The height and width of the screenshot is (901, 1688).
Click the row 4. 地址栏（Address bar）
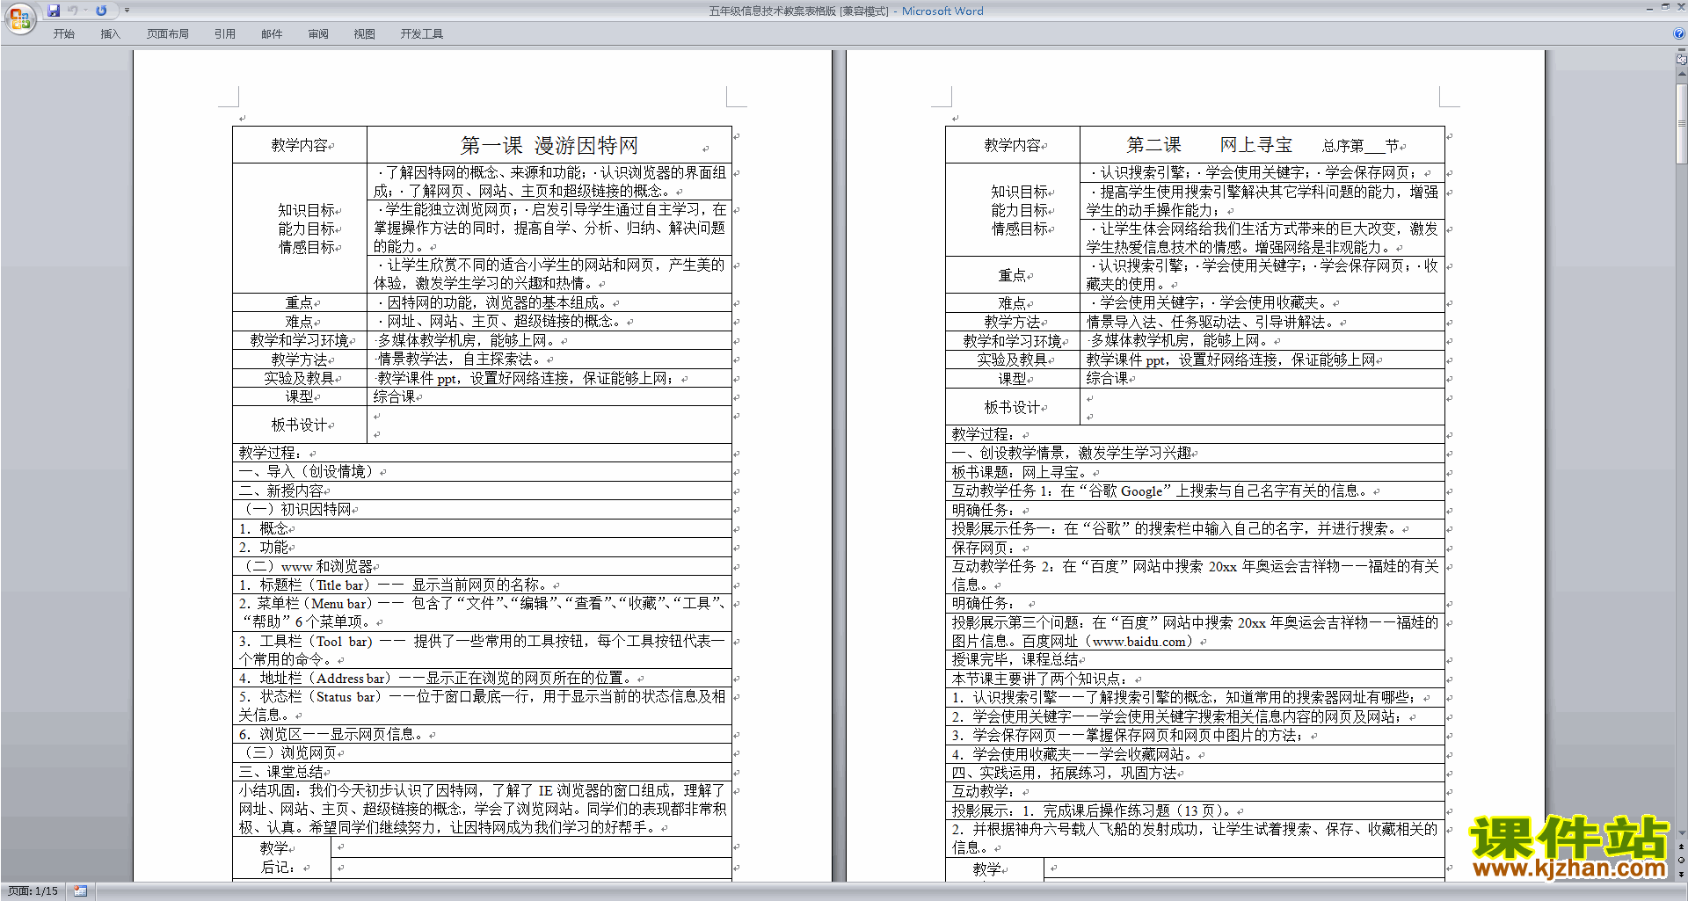(482, 678)
